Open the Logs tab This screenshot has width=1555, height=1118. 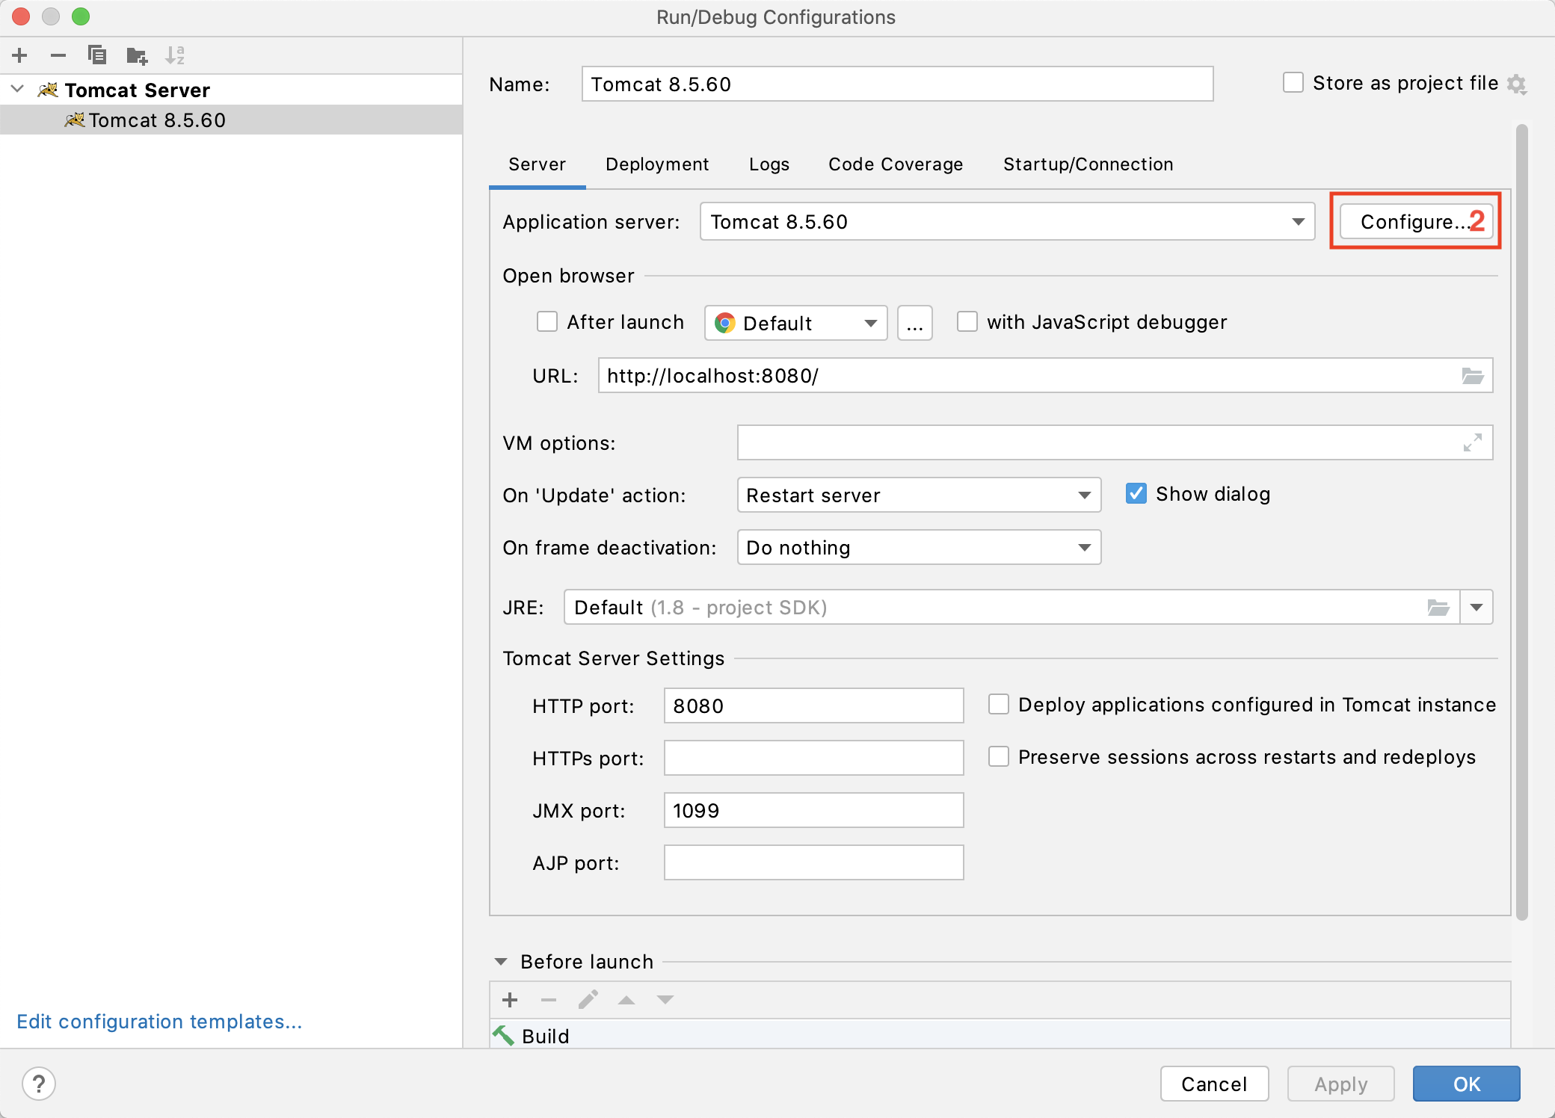pos(769,164)
